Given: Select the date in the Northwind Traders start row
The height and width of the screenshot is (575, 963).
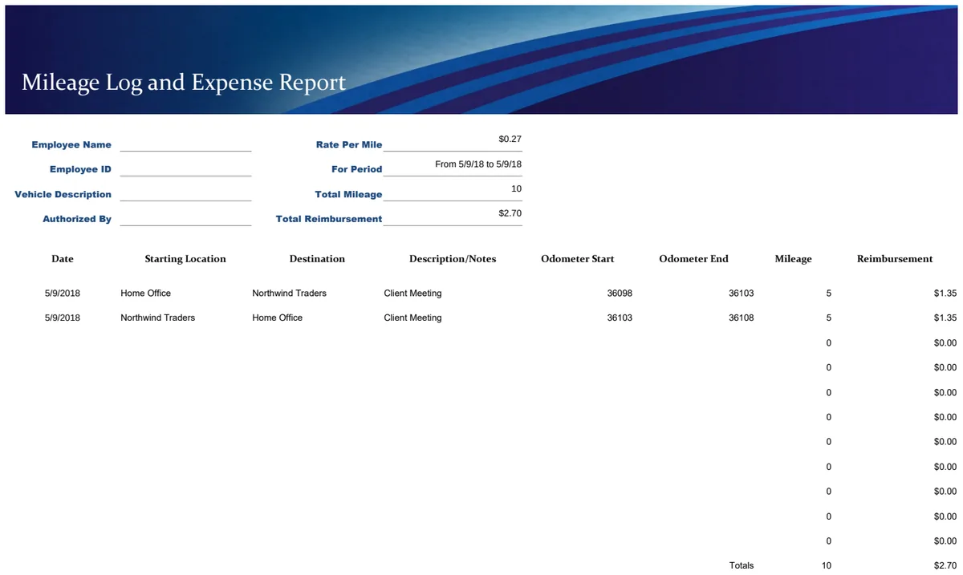Looking at the screenshot, I should tap(63, 318).
